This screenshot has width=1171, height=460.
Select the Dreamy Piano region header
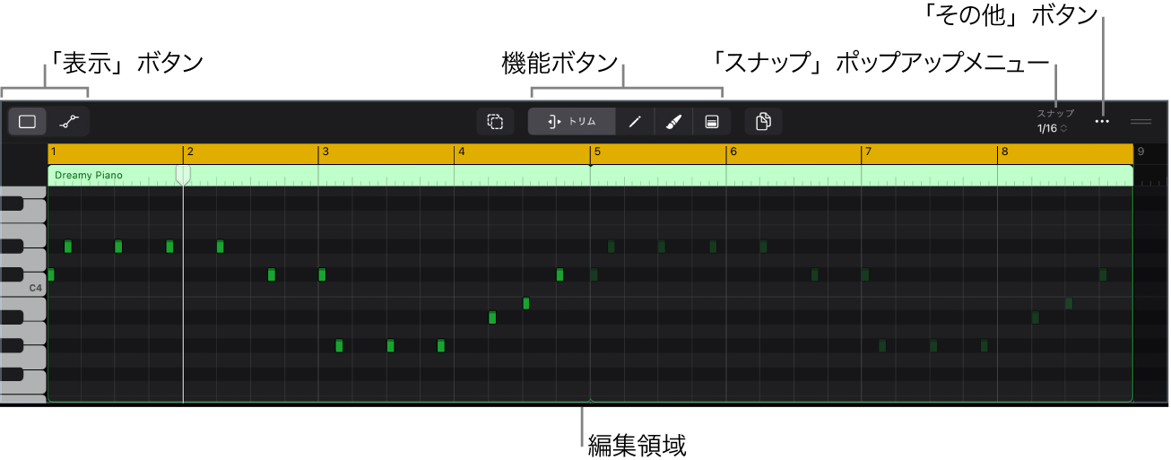(x=590, y=175)
